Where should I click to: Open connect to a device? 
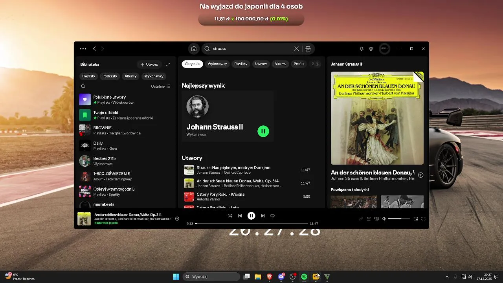coord(376,219)
